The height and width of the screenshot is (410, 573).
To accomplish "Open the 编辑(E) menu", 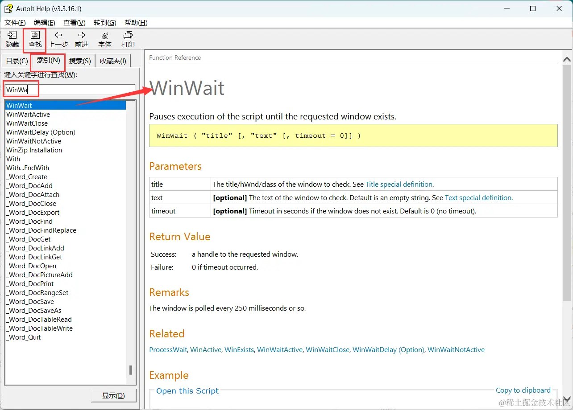I will (x=45, y=23).
